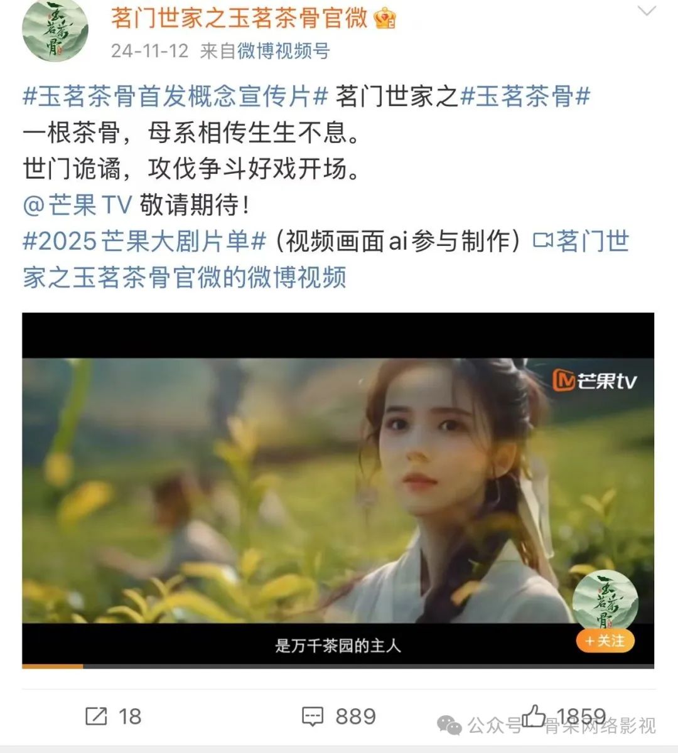
Task: Open the account avatar profile picture
Action: 55,29
